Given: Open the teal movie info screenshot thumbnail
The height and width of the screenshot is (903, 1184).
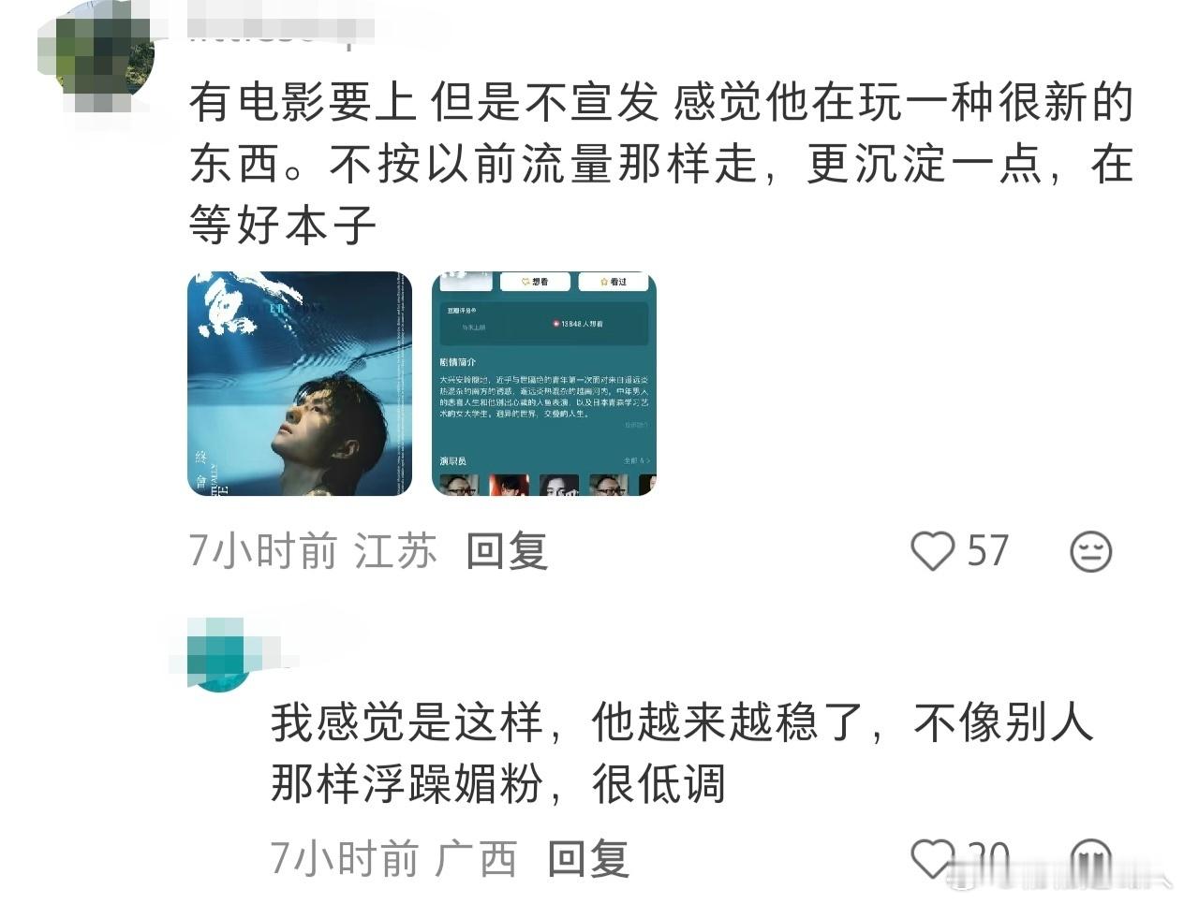Looking at the screenshot, I should point(543,384).
